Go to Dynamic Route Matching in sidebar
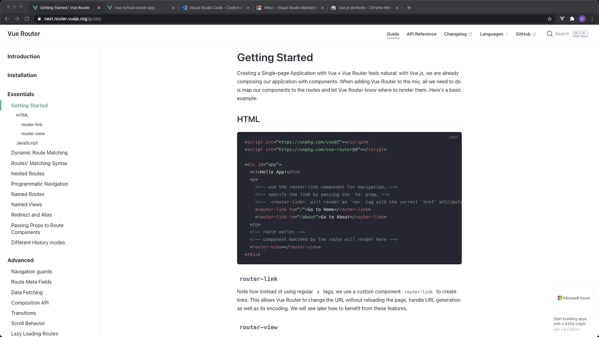This screenshot has height=337, width=599. [x=39, y=153]
